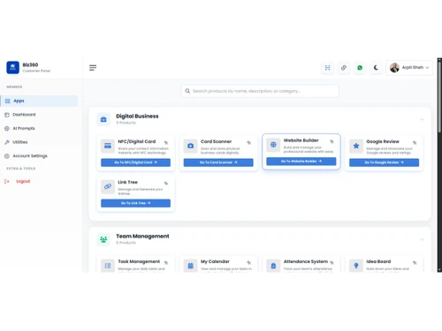Click the Google Review star icon
442x331 pixels.
tap(356, 146)
